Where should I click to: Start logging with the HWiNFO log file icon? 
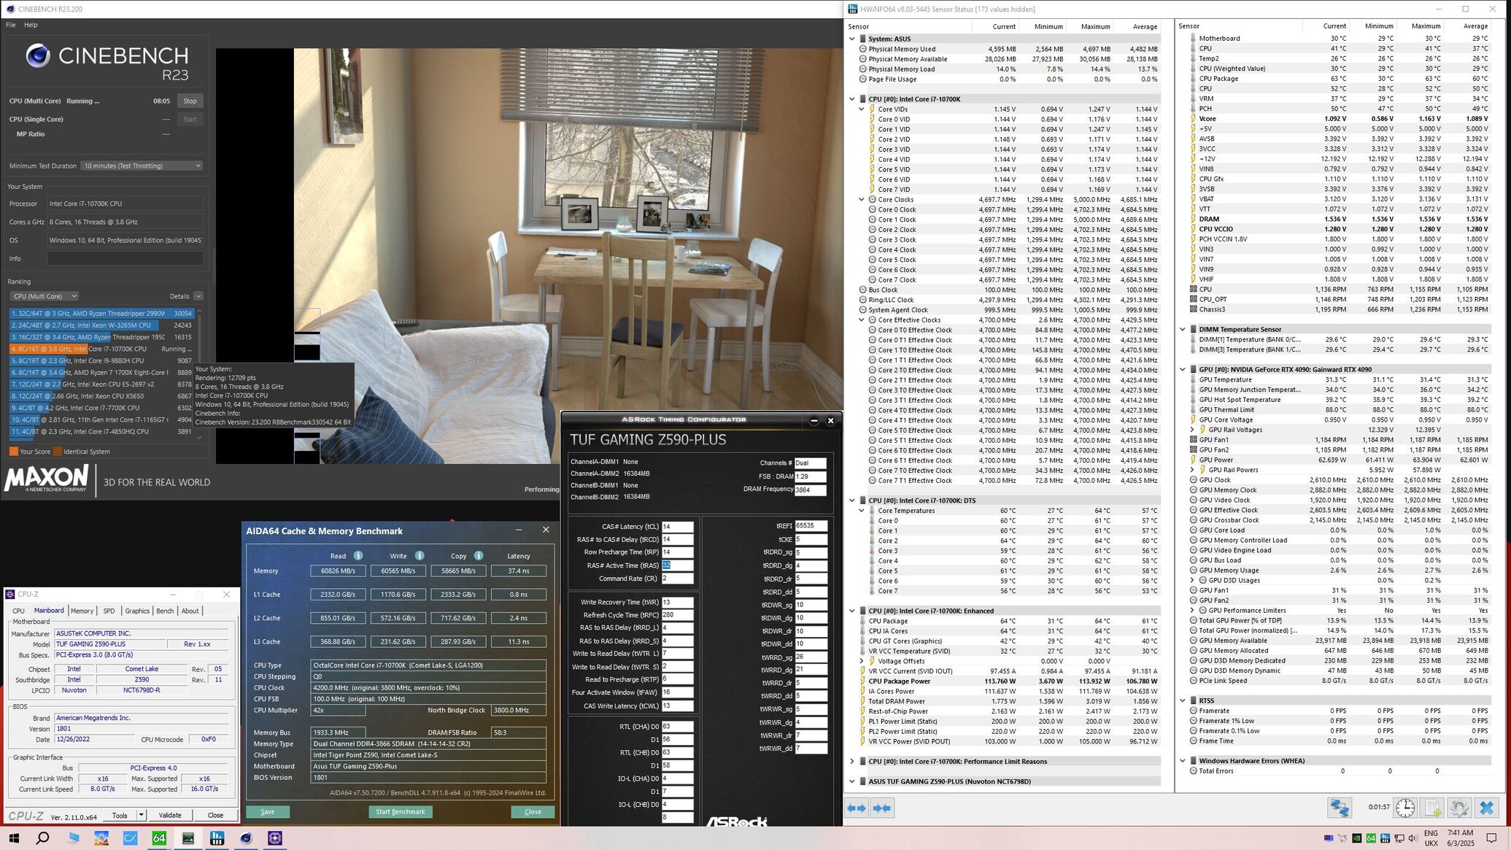(1432, 808)
